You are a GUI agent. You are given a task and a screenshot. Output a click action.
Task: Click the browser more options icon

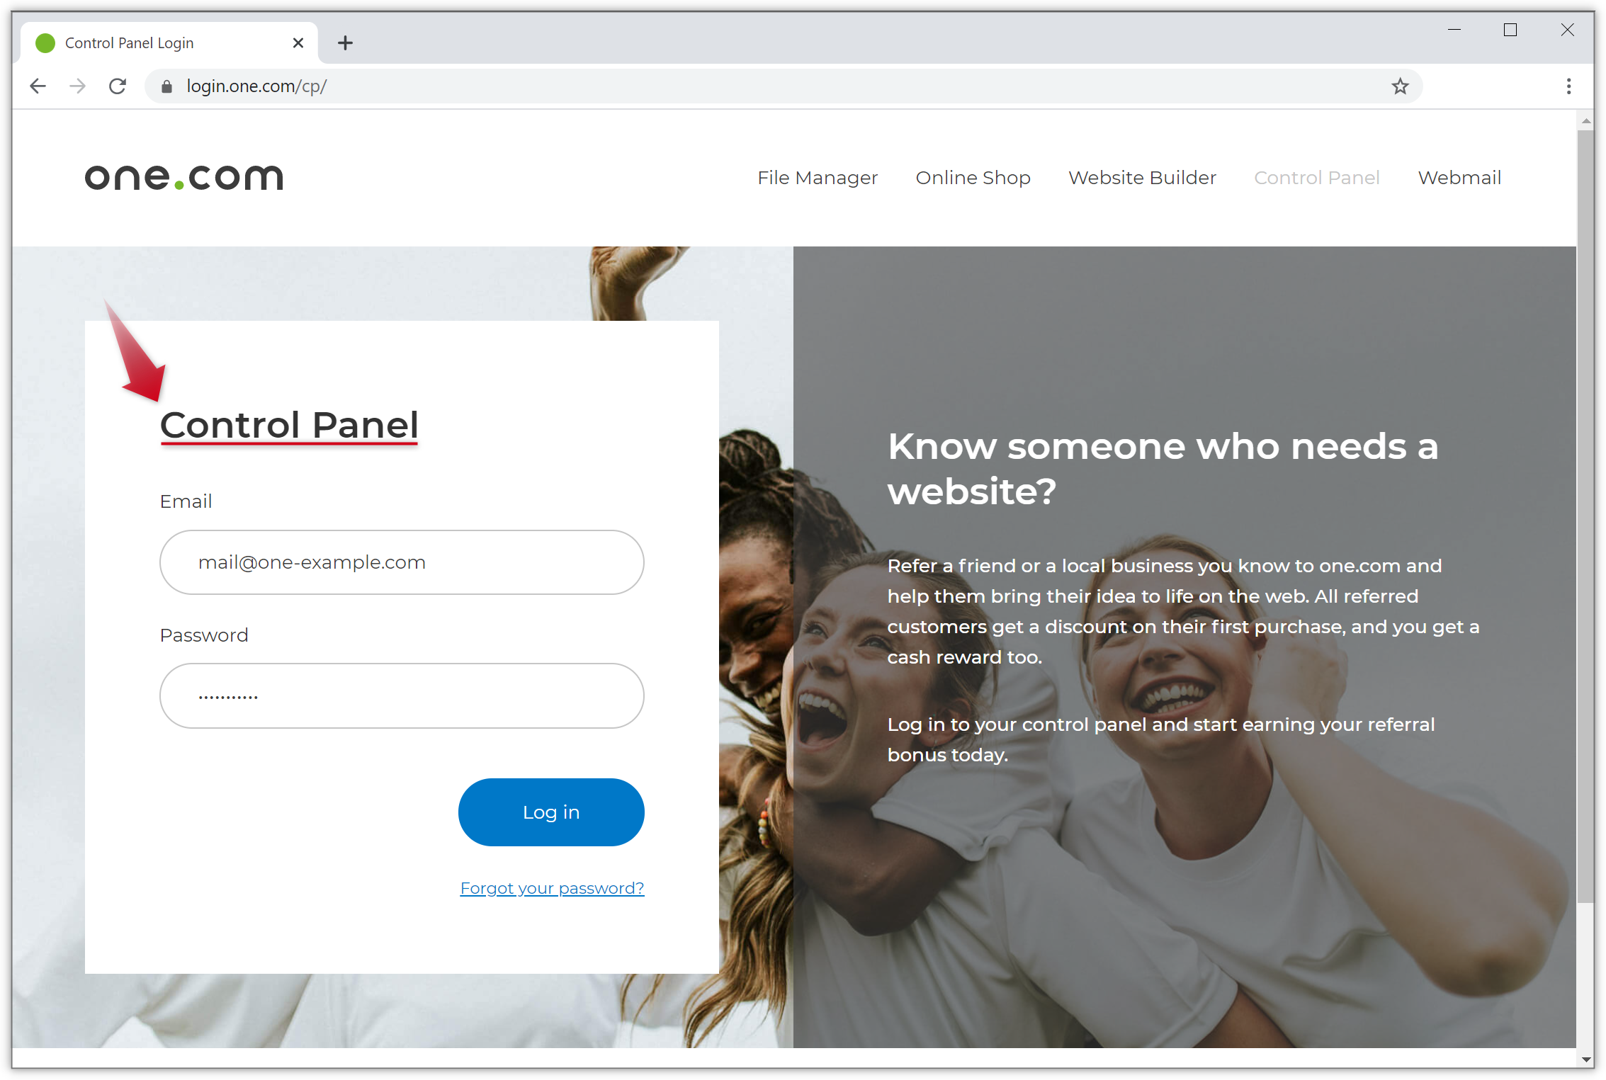click(x=1568, y=86)
